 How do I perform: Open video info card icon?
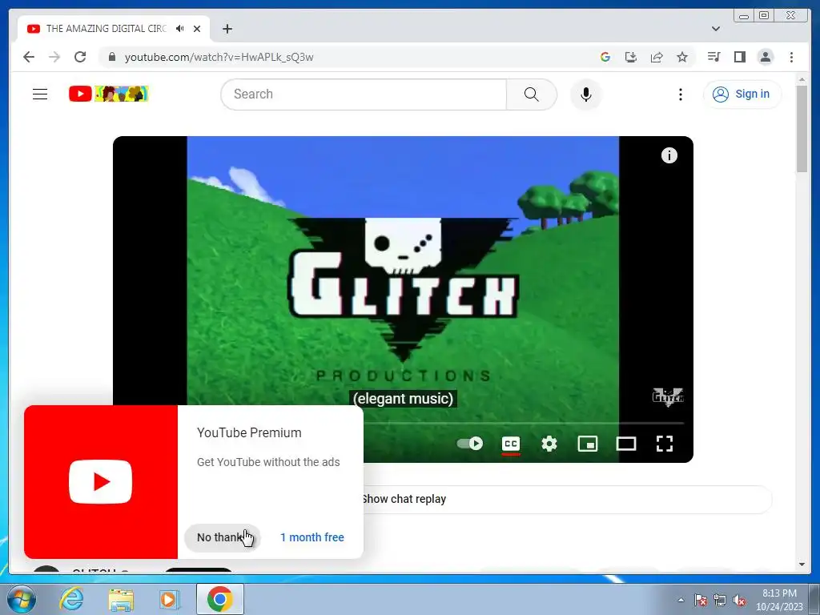click(669, 155)
